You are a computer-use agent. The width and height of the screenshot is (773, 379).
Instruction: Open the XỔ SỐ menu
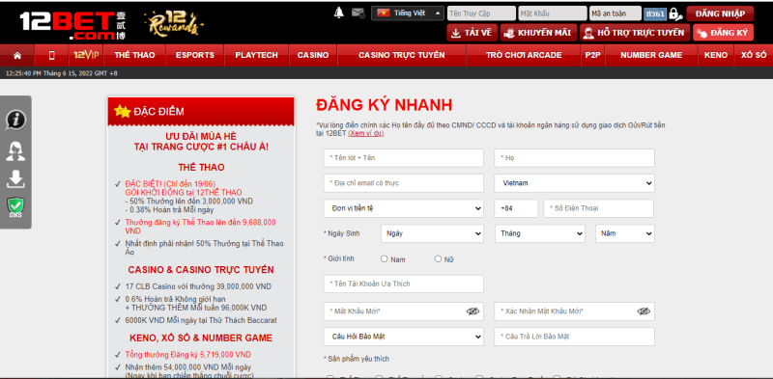754,55
